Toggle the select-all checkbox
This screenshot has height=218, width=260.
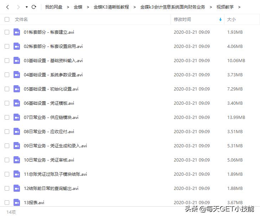click(7, 19)
